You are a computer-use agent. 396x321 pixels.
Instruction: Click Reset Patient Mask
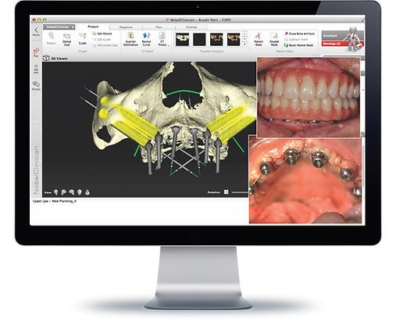tap(298, 45)
